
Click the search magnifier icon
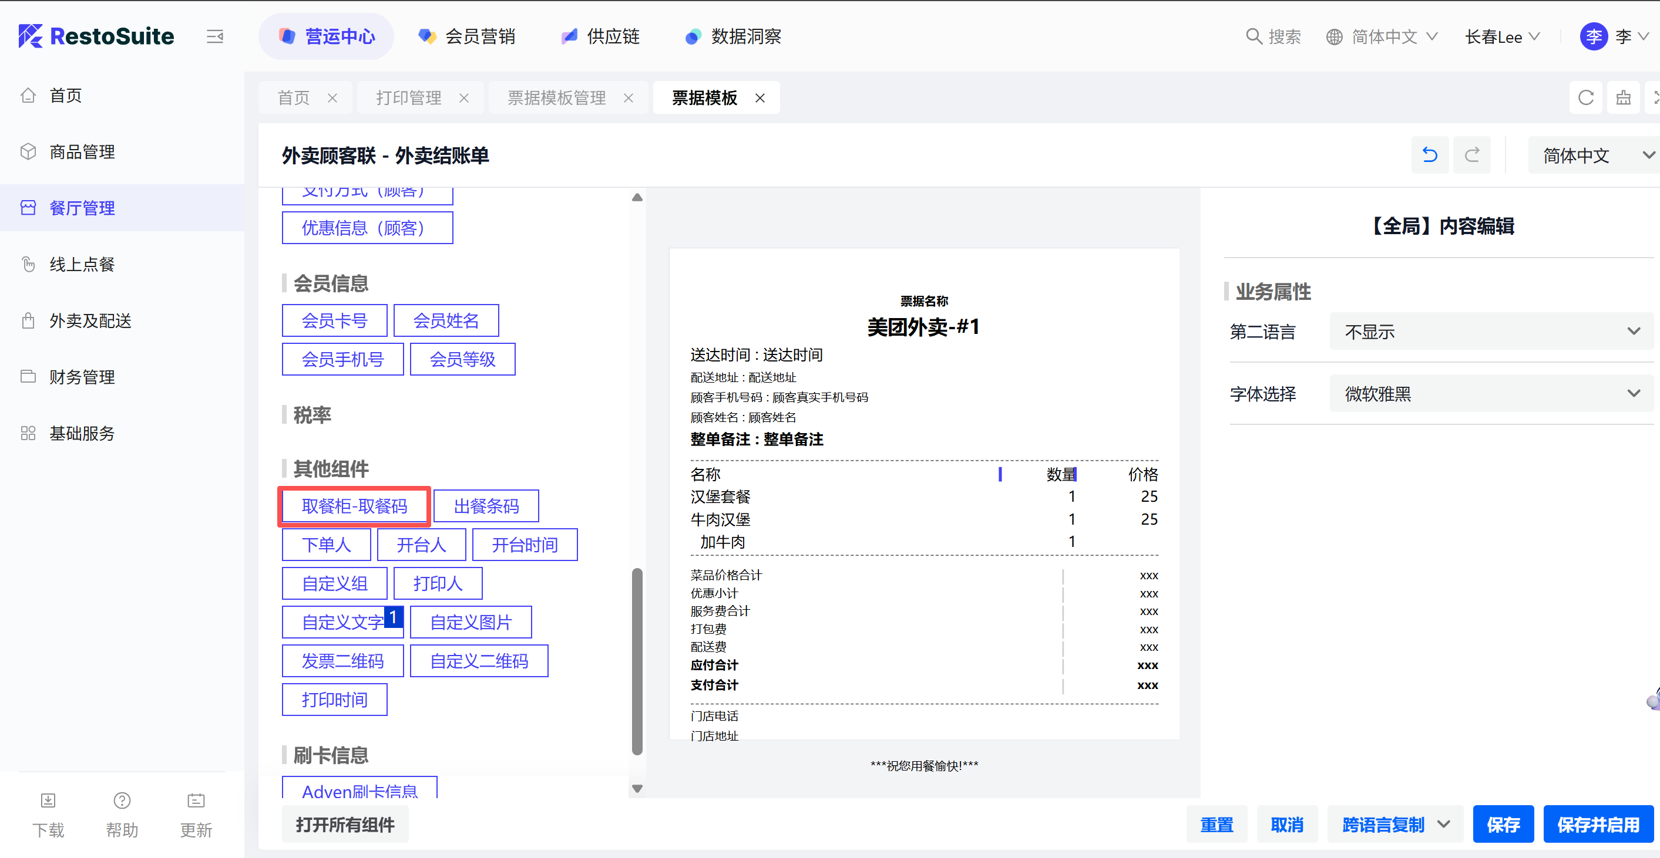[x=1254, y=37]
